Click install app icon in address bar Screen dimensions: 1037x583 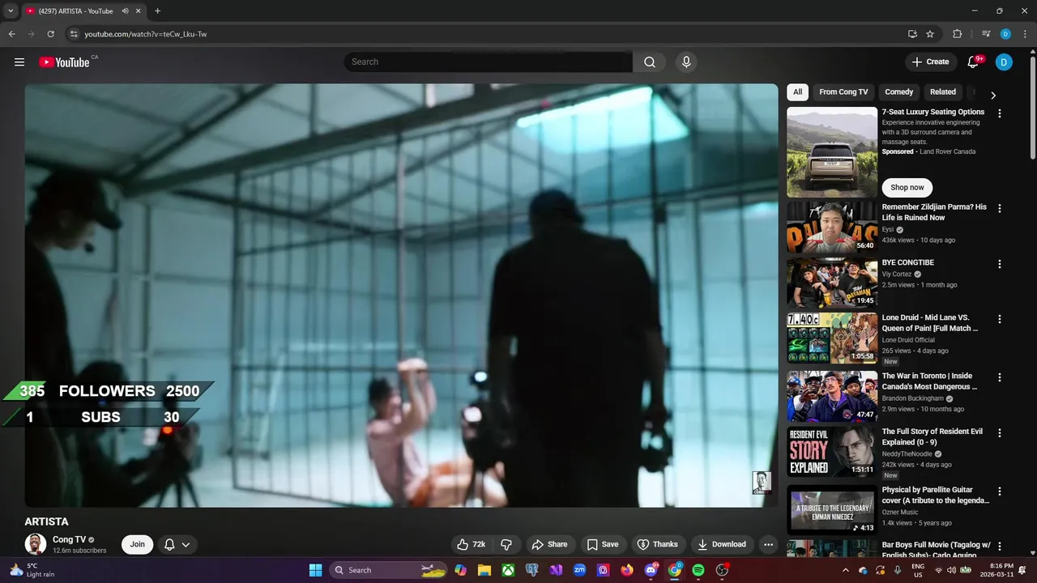tap(912, 34)
